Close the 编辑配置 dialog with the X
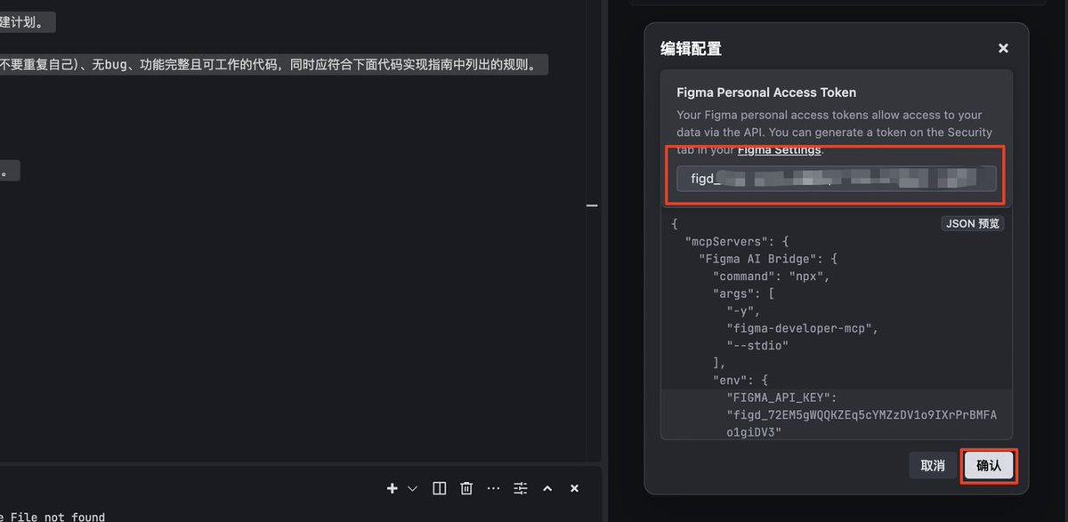 click(1003, 49)
